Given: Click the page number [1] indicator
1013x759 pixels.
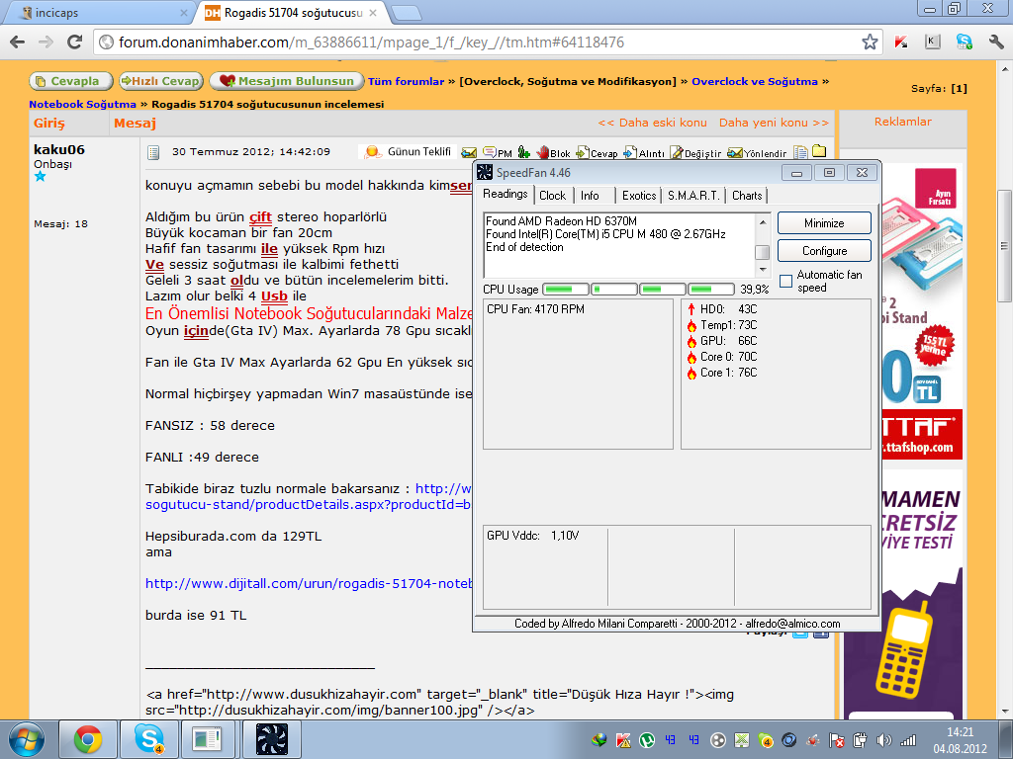Looking at the screenshot, I should [x=959, y=88].
